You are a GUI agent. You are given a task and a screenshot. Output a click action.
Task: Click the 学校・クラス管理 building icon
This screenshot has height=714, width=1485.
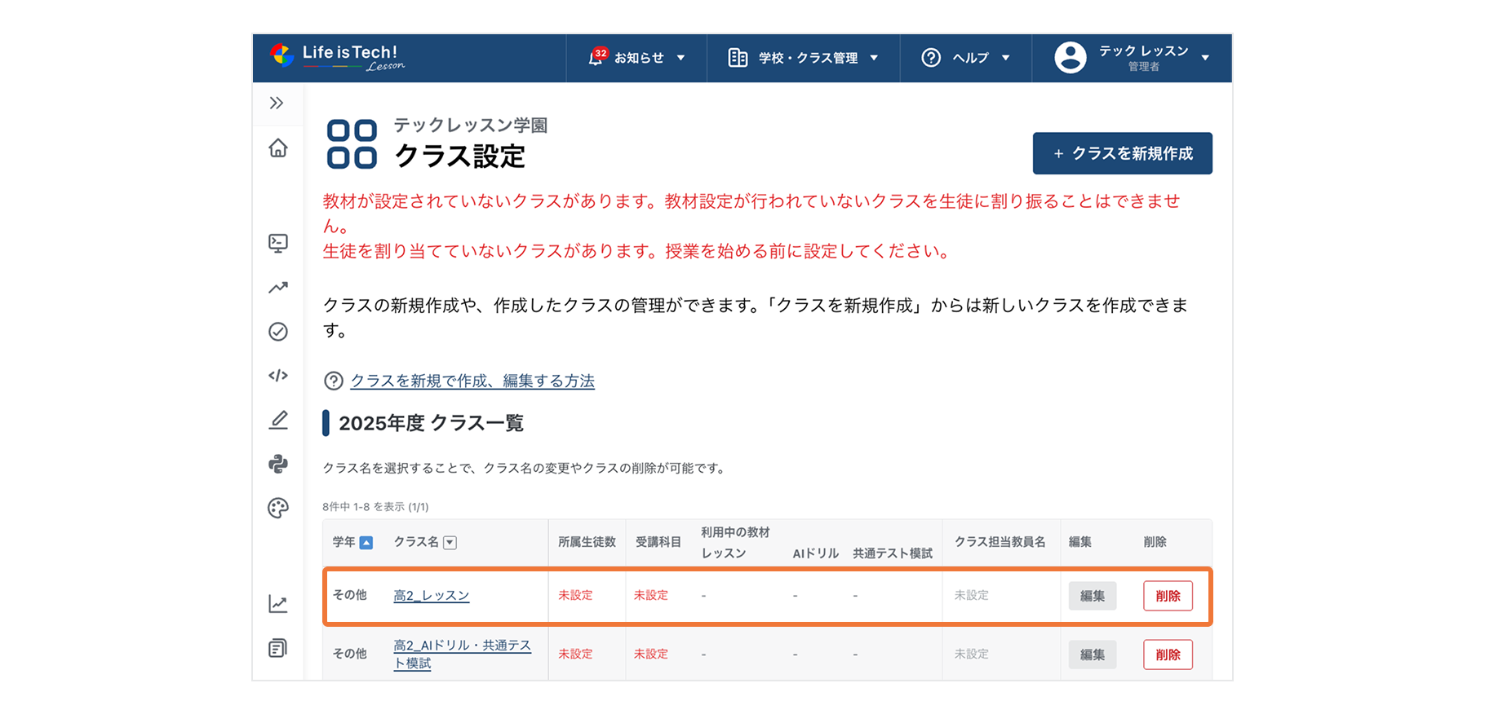pos(738,58)
